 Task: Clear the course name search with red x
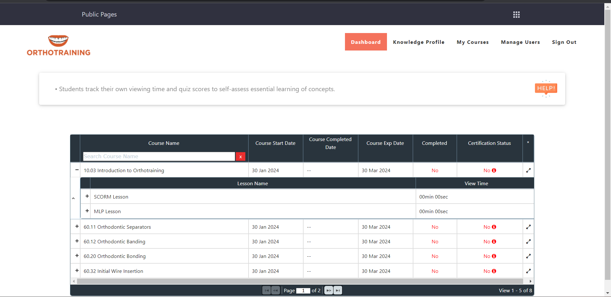[241, 157]
